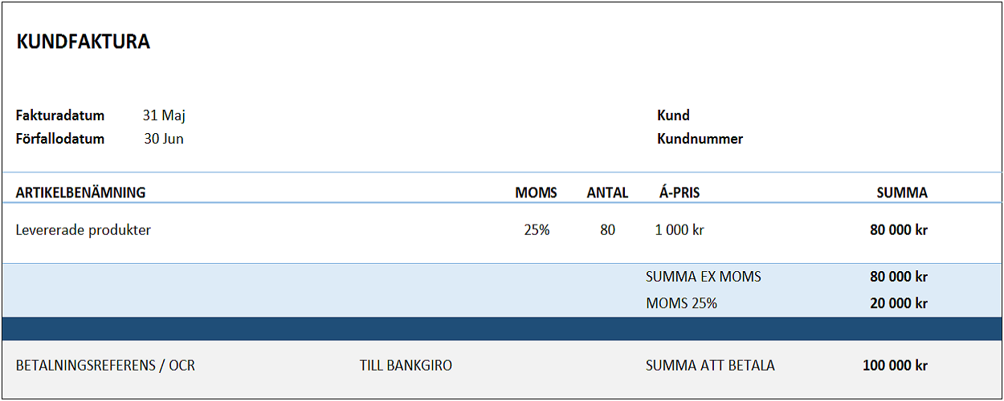
Task: Click the SUMMA EX MOMS label
Action: (x=703, y=277)
